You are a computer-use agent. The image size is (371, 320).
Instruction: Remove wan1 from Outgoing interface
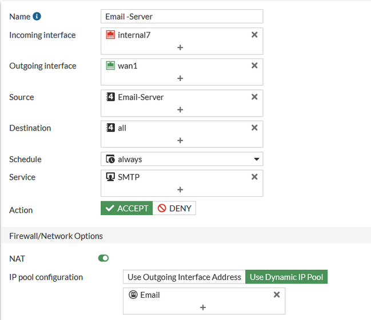[x=254, y=66]
